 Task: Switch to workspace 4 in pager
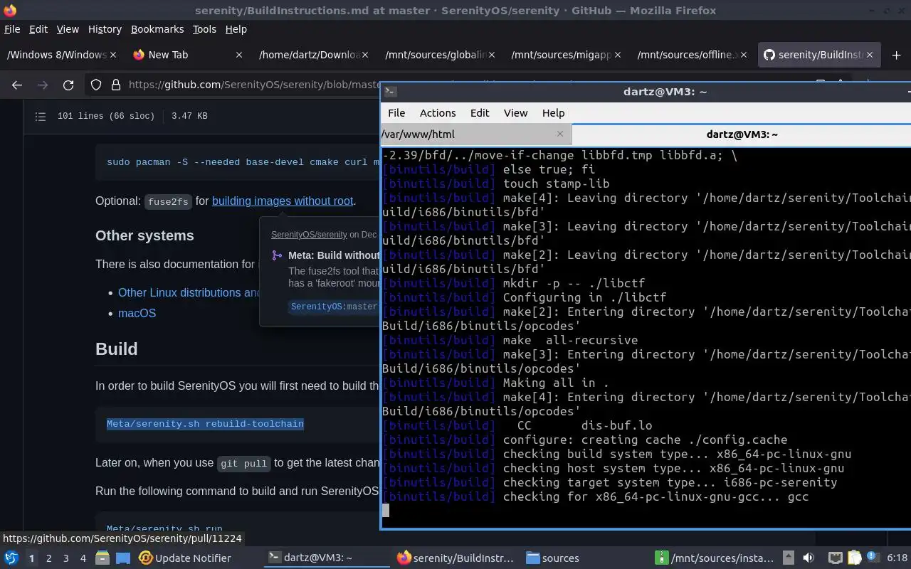[x=83, y=558]
